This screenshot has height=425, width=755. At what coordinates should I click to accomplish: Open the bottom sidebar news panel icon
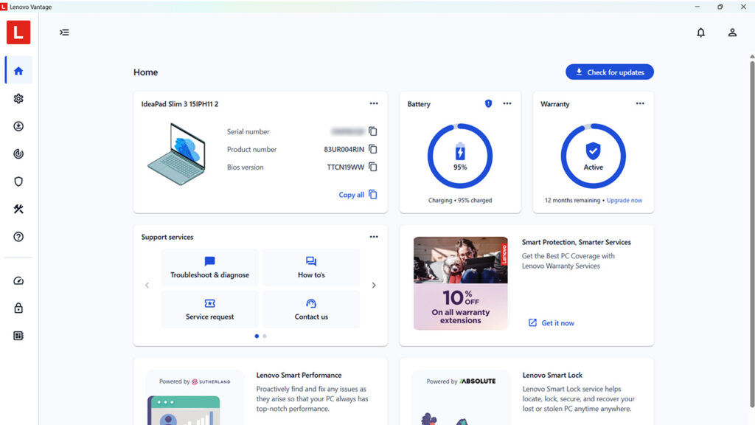[18, 336]
